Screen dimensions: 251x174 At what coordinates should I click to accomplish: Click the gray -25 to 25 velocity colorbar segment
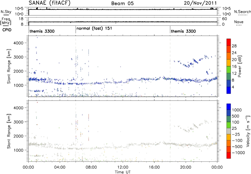click(x=229, y=131)
